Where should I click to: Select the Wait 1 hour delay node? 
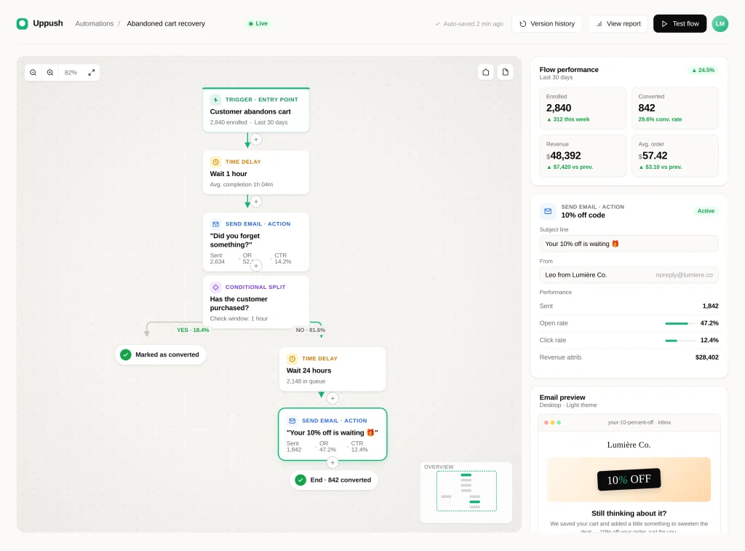256,173
